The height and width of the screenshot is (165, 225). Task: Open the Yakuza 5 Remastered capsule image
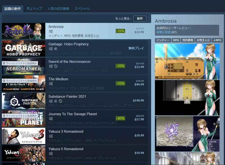pos(24,153)
